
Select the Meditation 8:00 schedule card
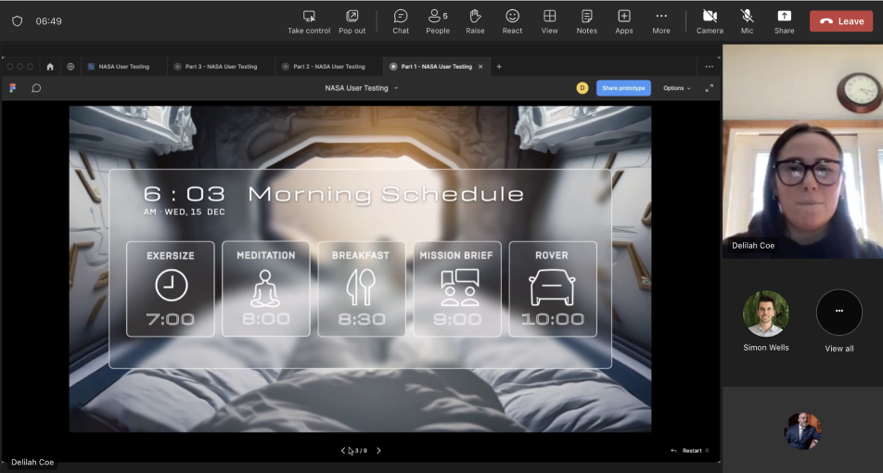[x=266, y=288]
